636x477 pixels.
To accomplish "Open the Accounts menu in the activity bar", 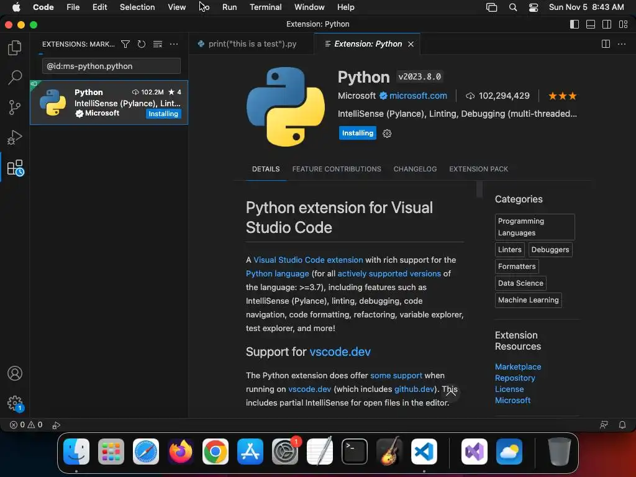I will pos(15,373).
